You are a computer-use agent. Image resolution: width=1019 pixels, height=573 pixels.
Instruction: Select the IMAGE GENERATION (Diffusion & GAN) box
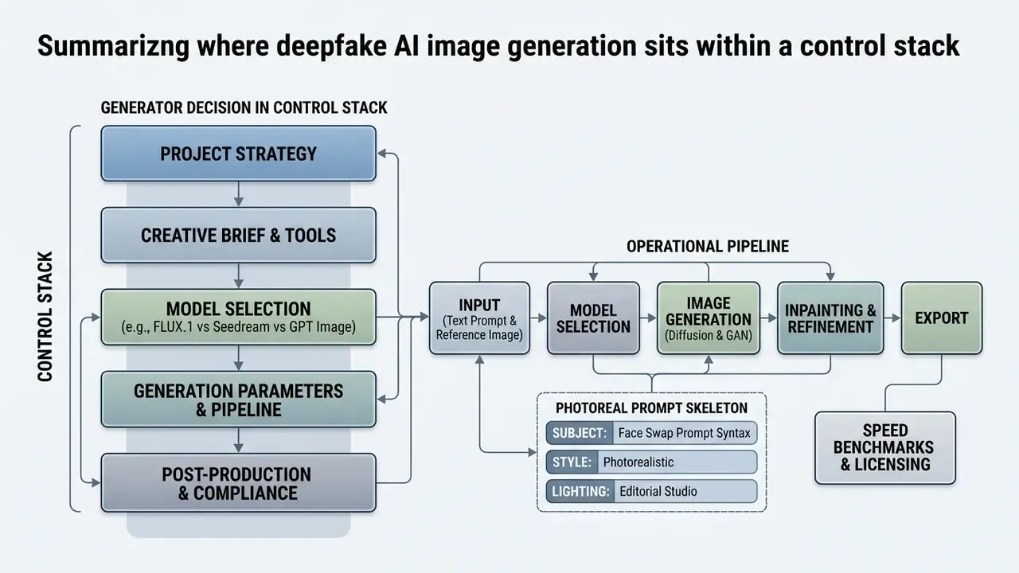point(708,318)
